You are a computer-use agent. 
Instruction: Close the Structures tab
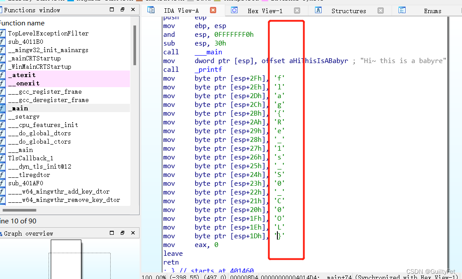(x=381, y=11)
